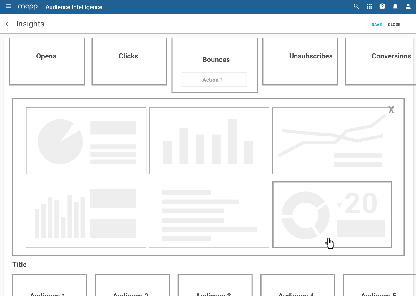The height and width of the screenshot is (296, 416).
Task: Select the Bounces card
Action: (215, 65)
